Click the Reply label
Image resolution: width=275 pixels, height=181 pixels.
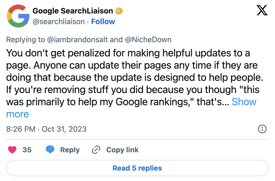70,150
